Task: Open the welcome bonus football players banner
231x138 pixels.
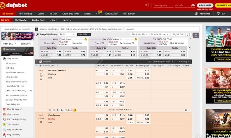Action: pos(218,44)
